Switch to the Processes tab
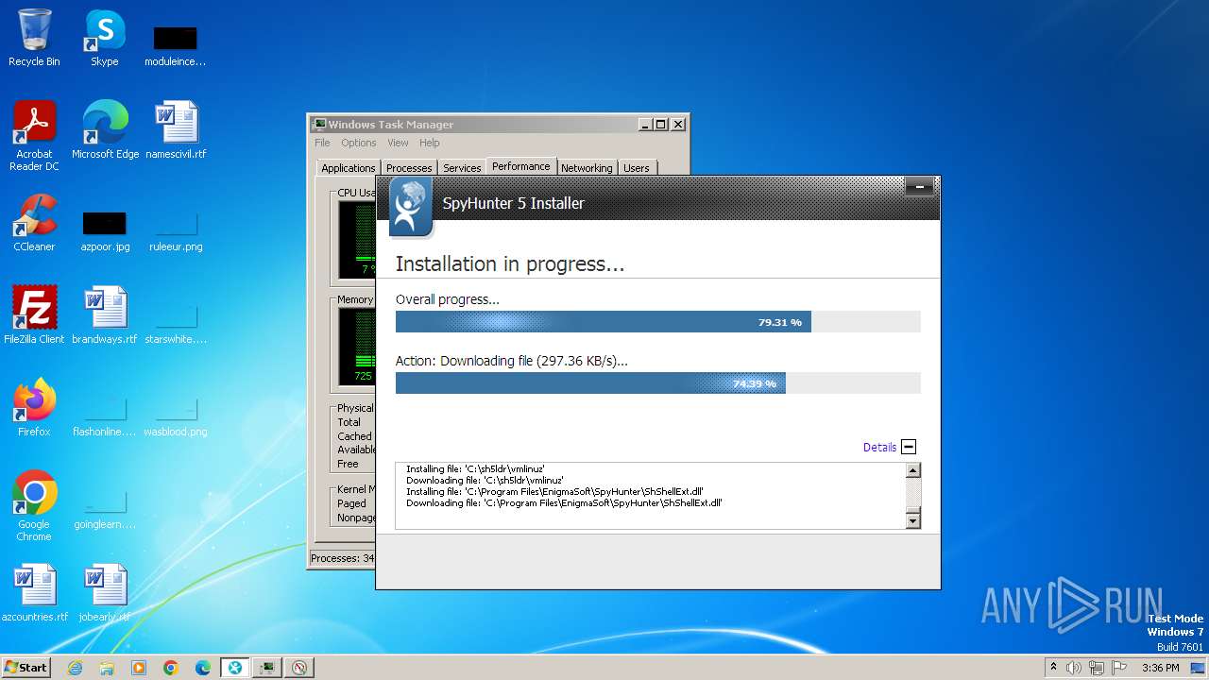The width and height of the screenshot is (1209, 680). click(x=409, y=168)
